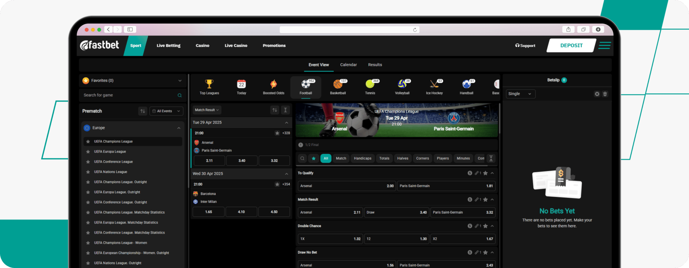
Task: Collapse the Europe region
Action: pos(179,128)
